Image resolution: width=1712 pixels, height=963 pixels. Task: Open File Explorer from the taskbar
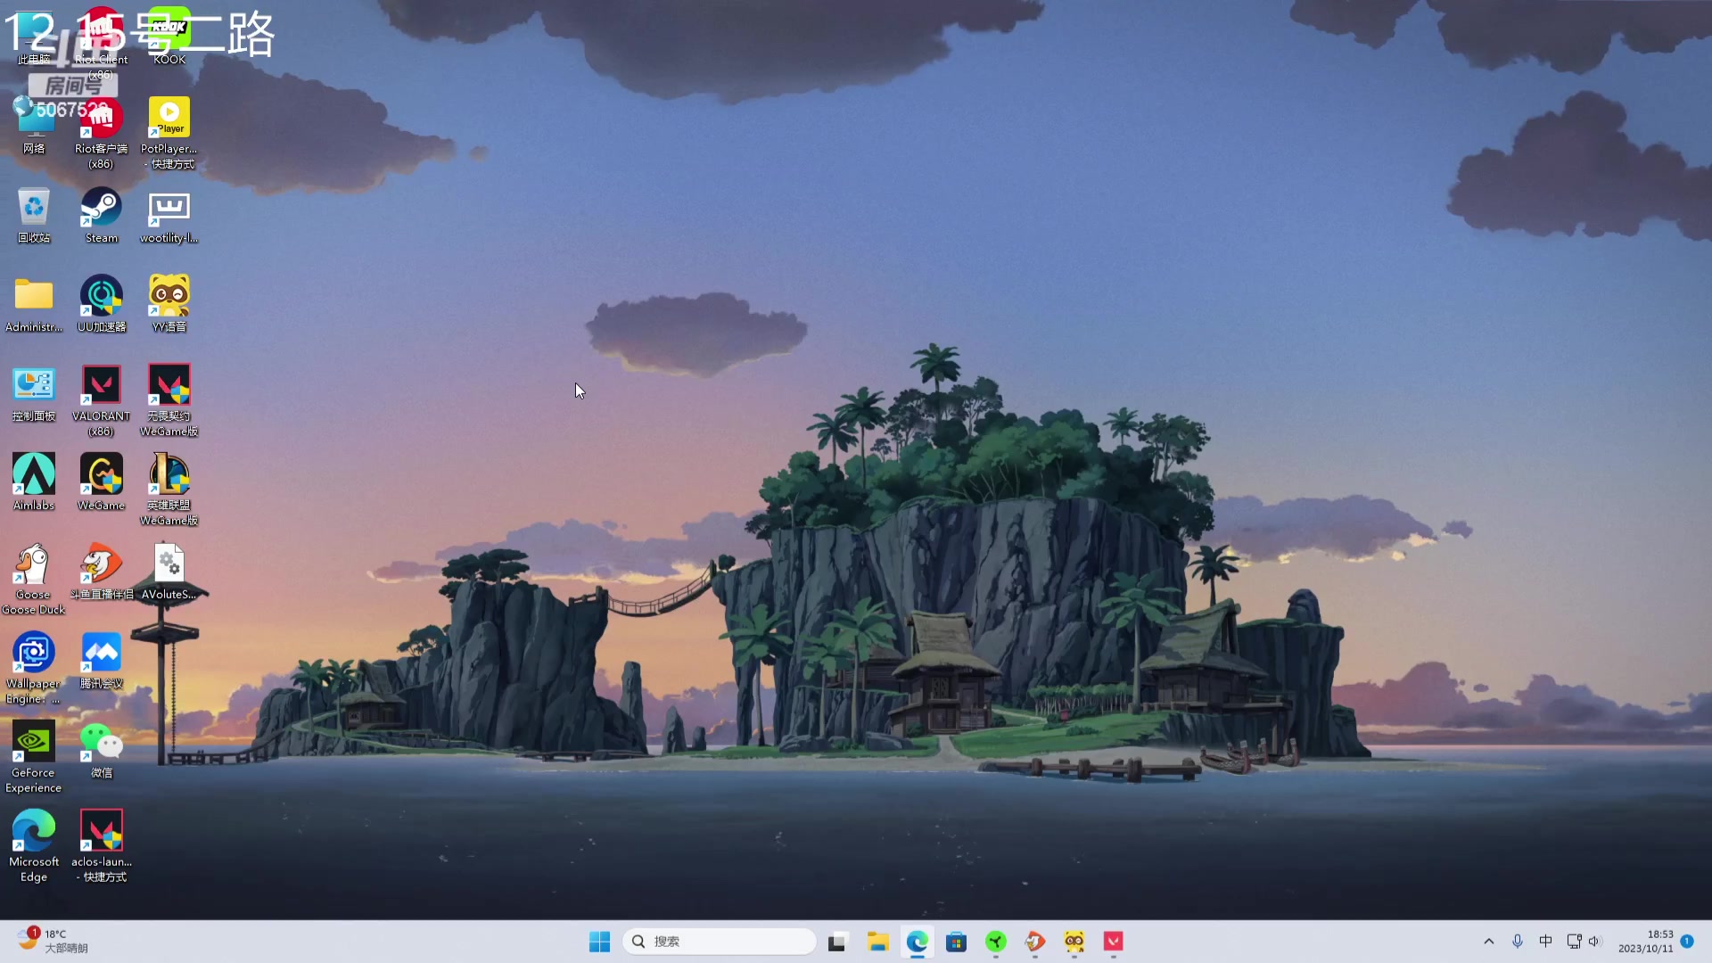(878, 942)
